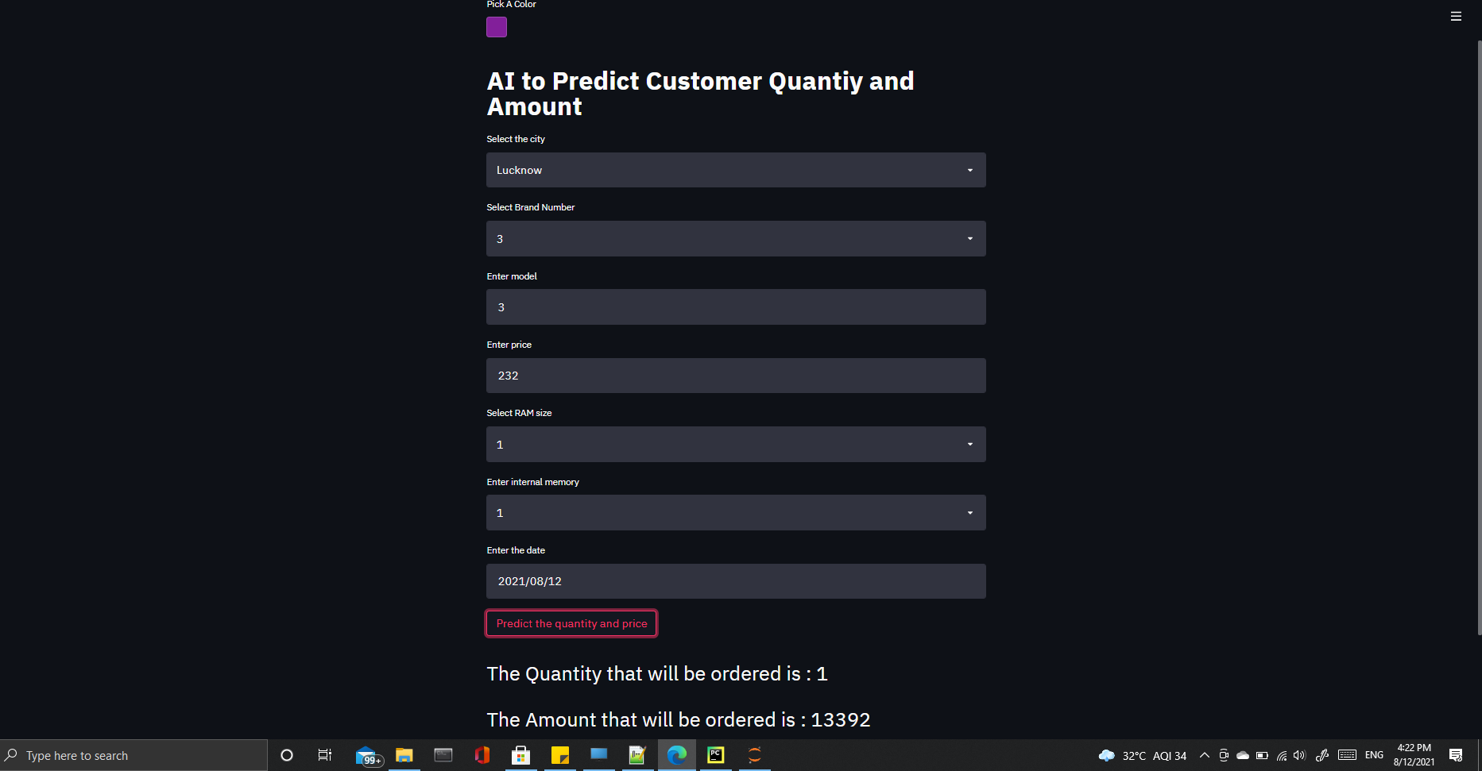
Task: Open the Command Prompt taskbar icon
Action: pyautogui.click(x=443, y=755)
